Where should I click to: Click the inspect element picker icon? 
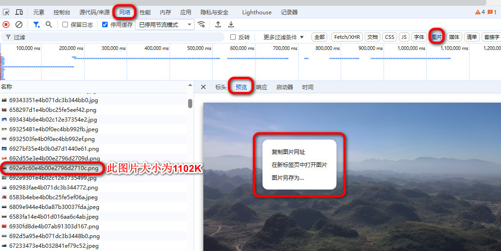[6, 12]
